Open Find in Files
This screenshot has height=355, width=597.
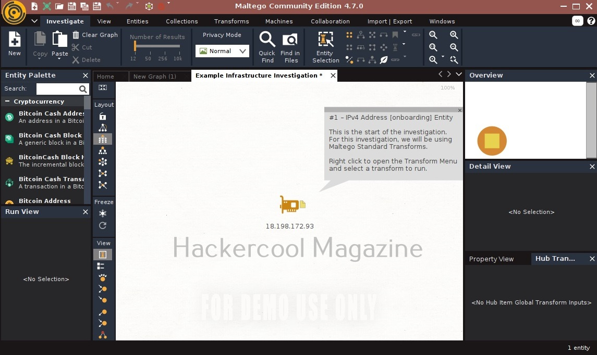(x=290, y=47)
